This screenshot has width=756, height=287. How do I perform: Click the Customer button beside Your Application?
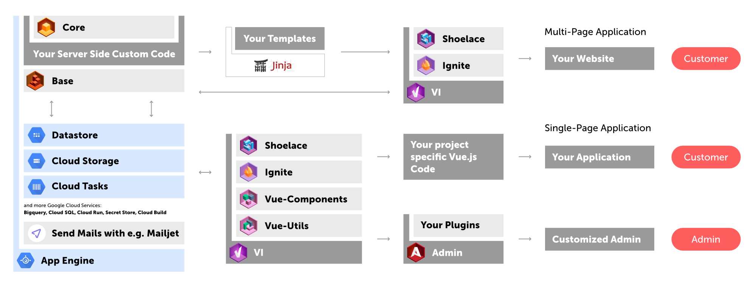pyautogui.click(x=706, y=157)
